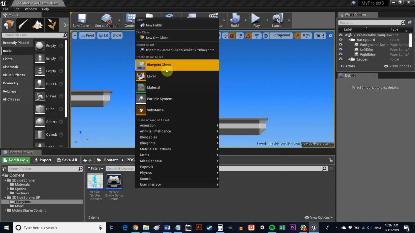
Task: Click the Import button in Content Browser
Action: (42, 160)
